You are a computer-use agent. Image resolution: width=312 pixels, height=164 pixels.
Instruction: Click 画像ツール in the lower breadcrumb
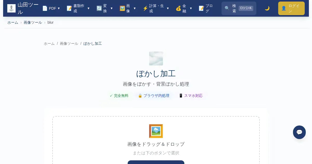click(x=69, y=43)
